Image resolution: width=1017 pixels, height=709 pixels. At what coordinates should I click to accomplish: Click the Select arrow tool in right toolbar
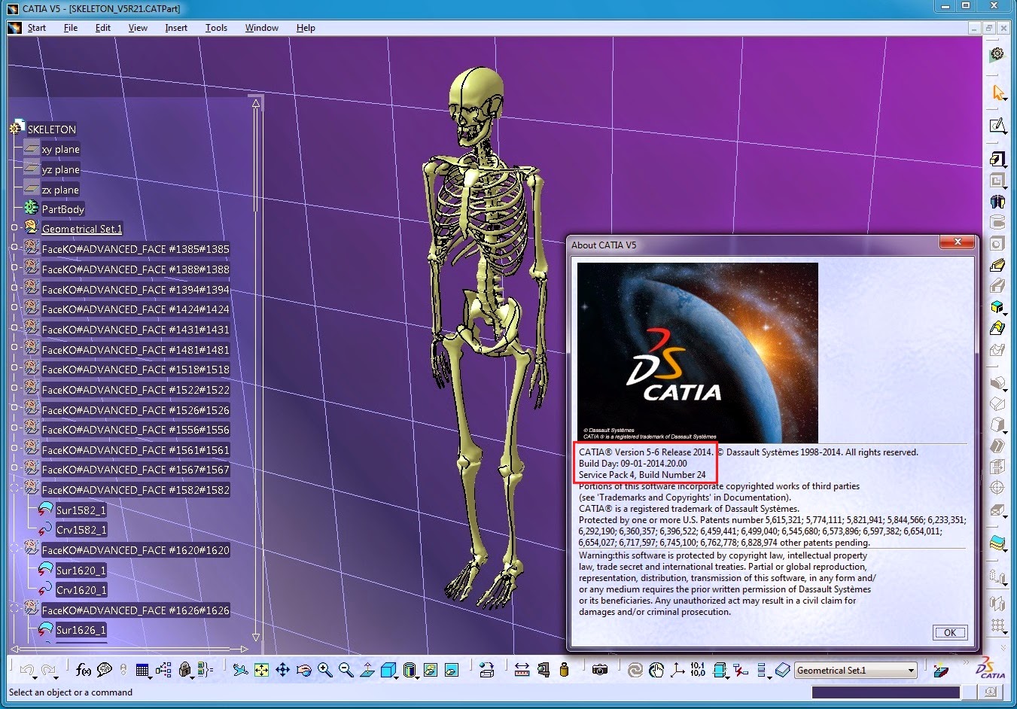click(x=998, y=93)
